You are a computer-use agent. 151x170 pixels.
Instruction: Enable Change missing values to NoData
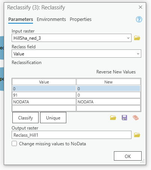pyautogui.click(x=14, y=143)
